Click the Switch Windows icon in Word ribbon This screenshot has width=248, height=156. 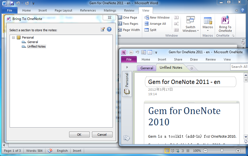[190, 20]
